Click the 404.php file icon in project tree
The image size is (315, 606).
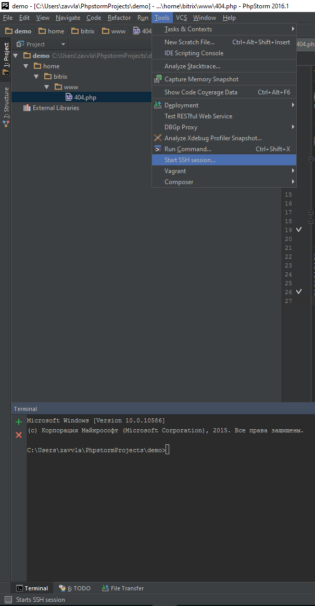(x=69, y=97)
